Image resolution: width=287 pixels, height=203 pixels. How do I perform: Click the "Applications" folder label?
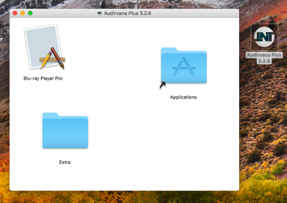click(x=183, y=97)
